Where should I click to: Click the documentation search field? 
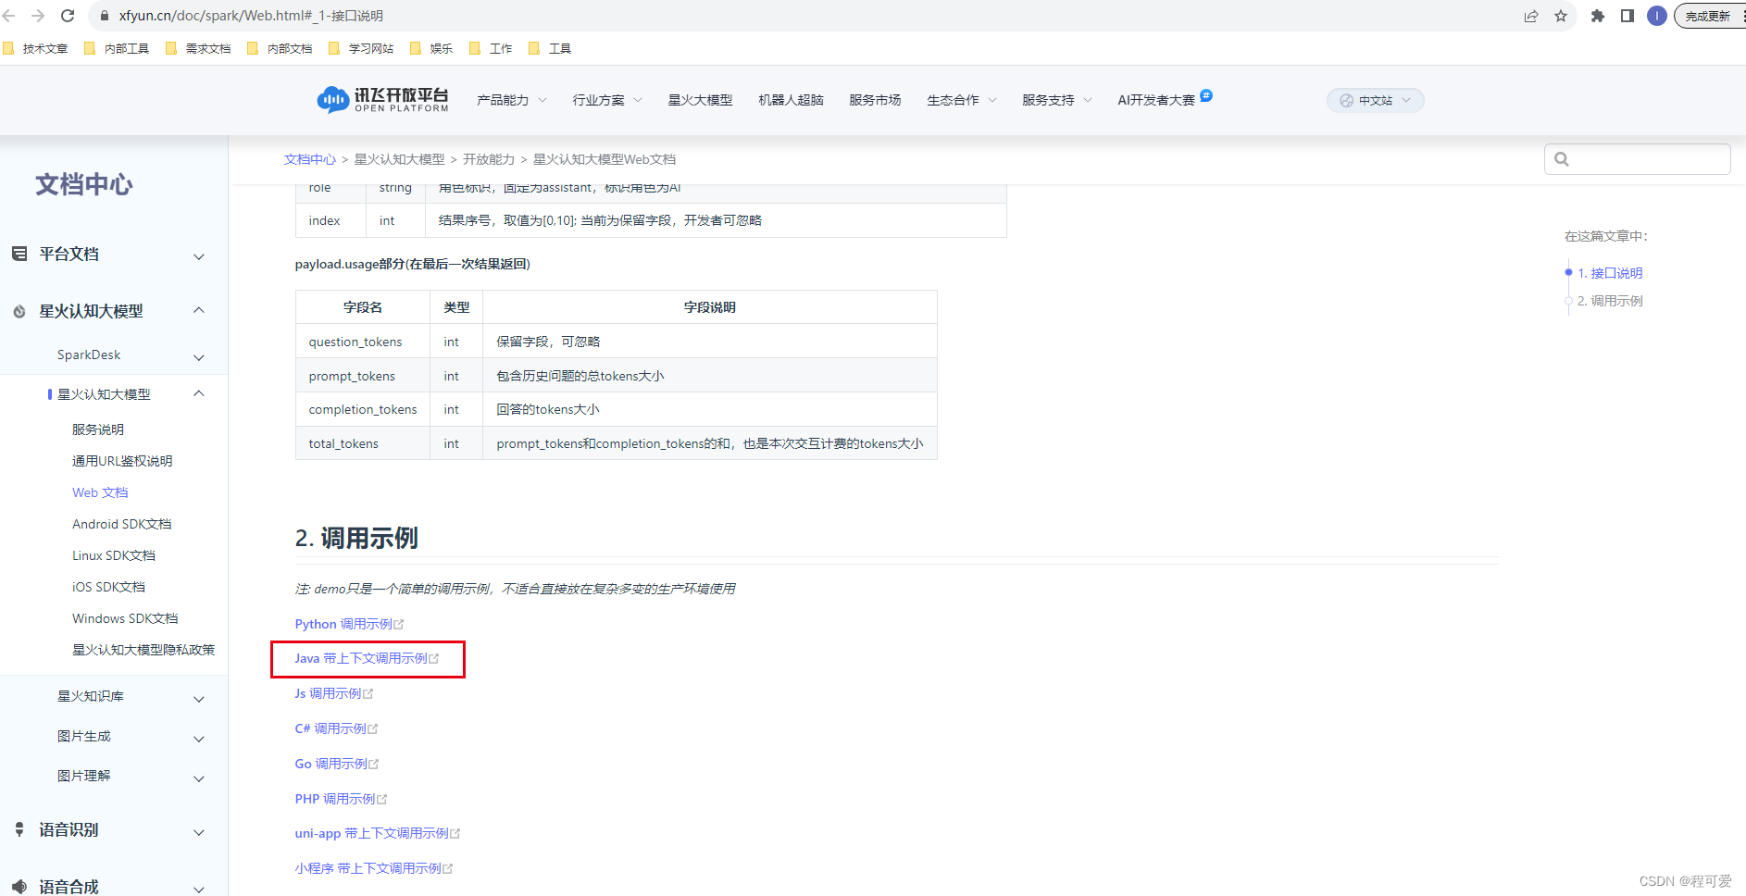pos(1637,158)
